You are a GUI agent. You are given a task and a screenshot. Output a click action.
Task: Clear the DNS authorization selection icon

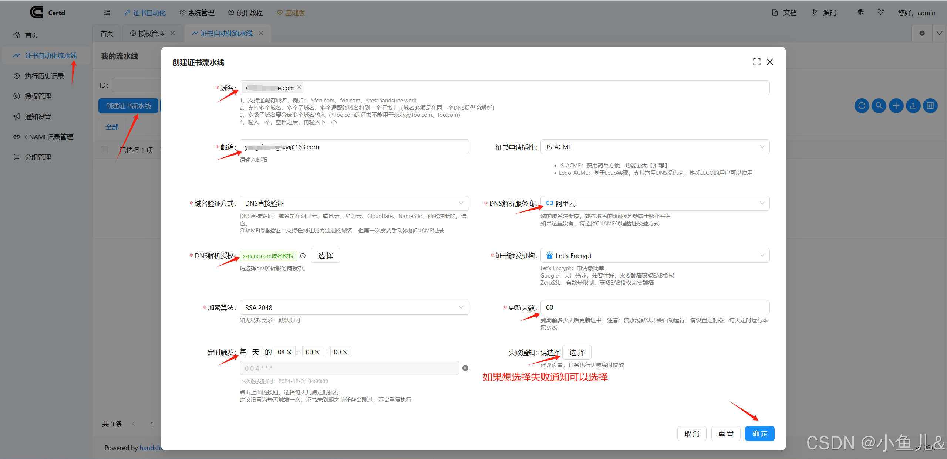point(303,256)
